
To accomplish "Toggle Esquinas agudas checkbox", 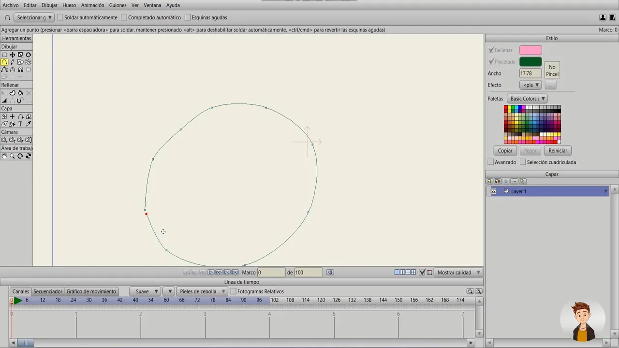I will [188, 17].
